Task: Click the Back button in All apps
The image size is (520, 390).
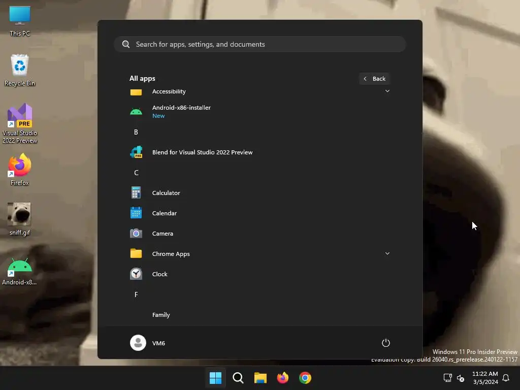Action: point(374,79)
